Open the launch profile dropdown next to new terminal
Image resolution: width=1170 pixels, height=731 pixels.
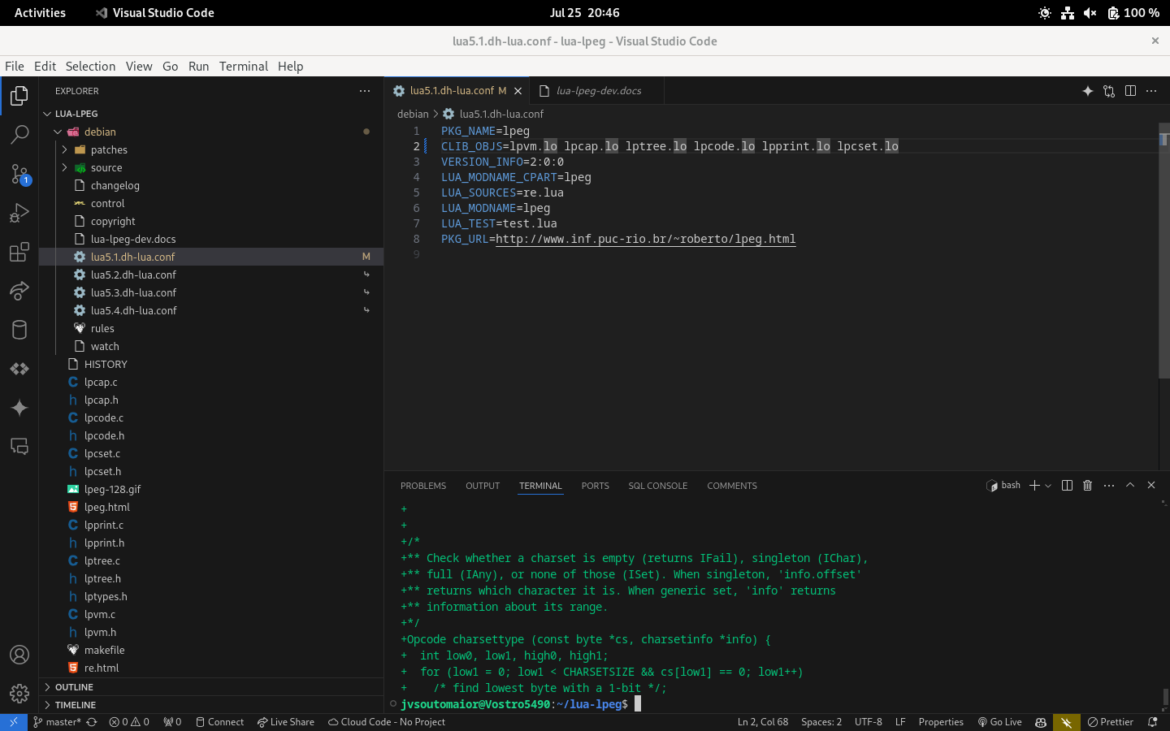[1048, 486]
